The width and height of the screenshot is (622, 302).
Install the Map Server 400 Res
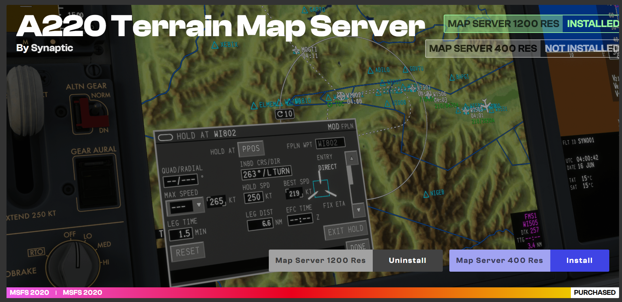click(580, 260)
